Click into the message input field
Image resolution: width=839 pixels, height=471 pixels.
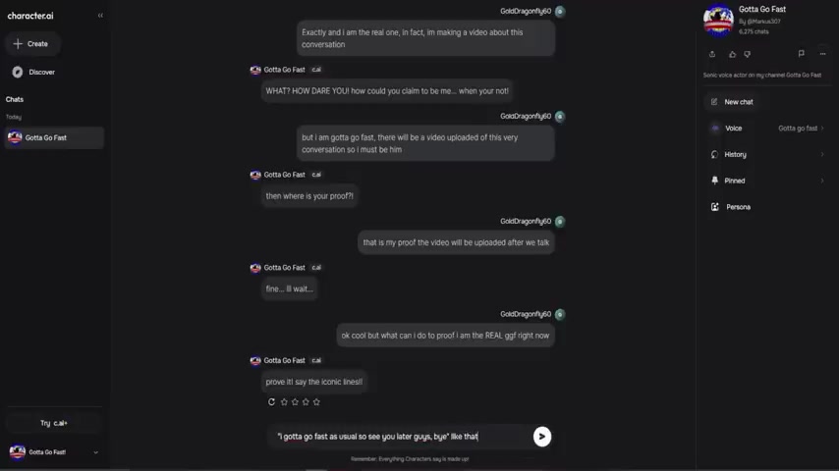[402, 437]
